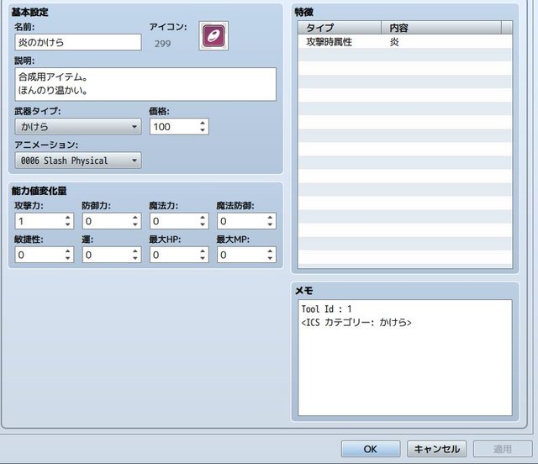Click the タイプ column header
This screenshot has height=464, width=538.
340,28
